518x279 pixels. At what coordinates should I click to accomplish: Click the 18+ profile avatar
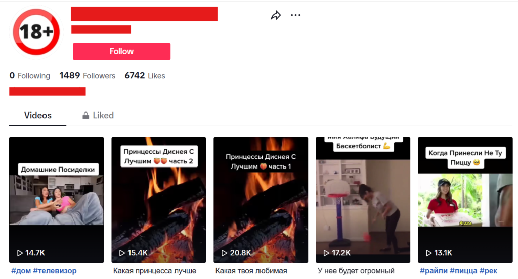pyautogui.click(x=36, y=32)
